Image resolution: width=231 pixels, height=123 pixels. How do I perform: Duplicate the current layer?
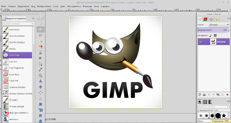(x=218, y=95)
